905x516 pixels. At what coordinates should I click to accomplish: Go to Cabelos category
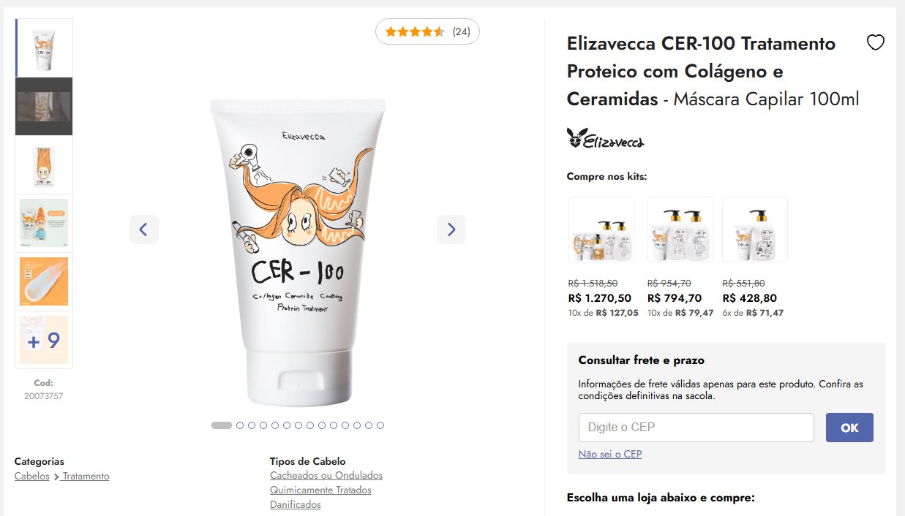(x=32, y=476)
